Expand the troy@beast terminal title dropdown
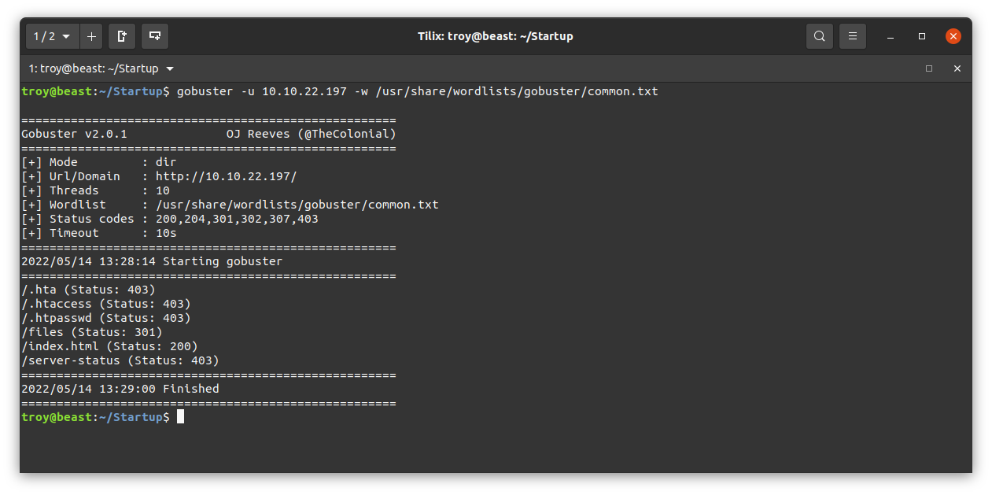 tap(101, 68)
